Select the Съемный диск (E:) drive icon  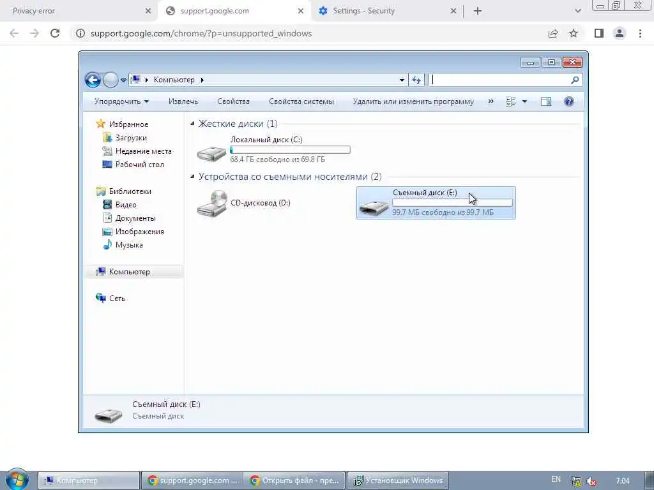tap(374, 207)
